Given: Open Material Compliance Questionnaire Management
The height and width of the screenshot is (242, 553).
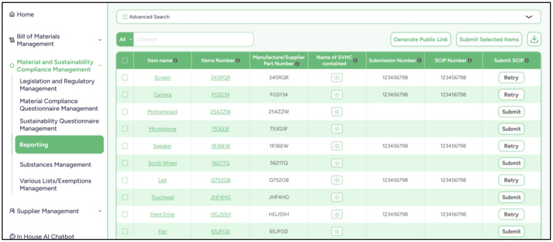Looking at the screenshot, I should [x=59, y=105].
